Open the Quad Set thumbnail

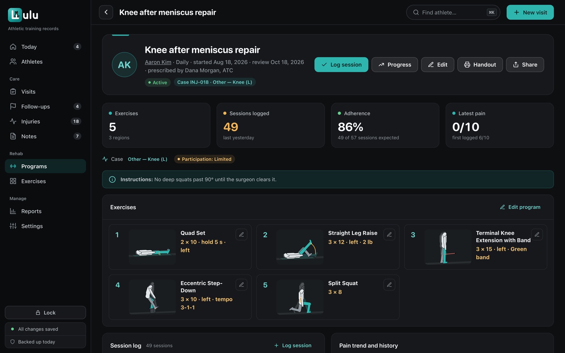pyautogui.click(x=152, y=247)
